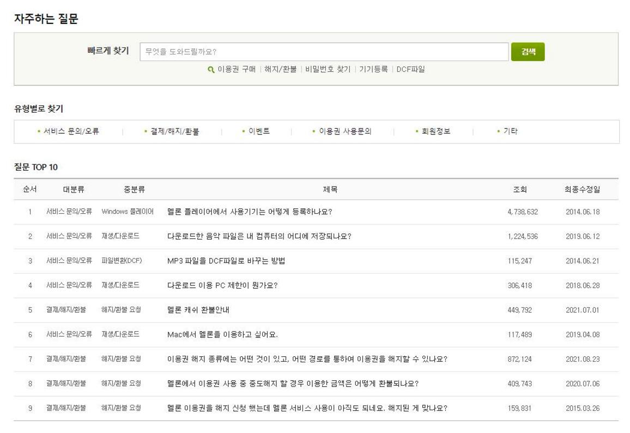This screenshot has height=433, width=630.
Task: Open question 다운로드한 음악 파일은 내 컴퓨터의 어디에 저장되나요?
Action: (259, 236)
